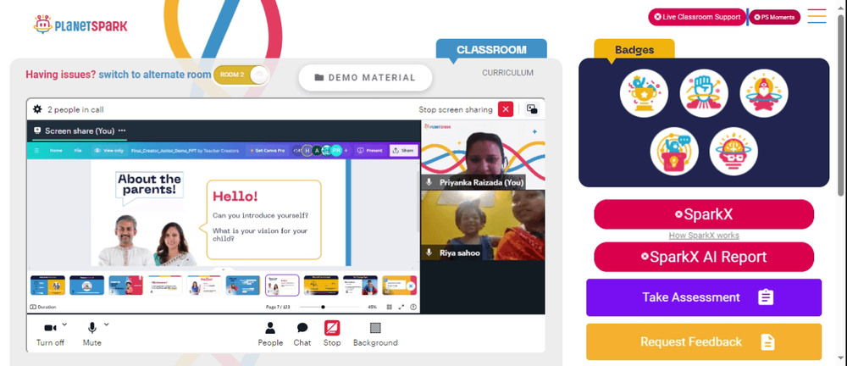Open the Badges tab
The height and width of the screenshot is (366, 847).
(x=634, y=50)
